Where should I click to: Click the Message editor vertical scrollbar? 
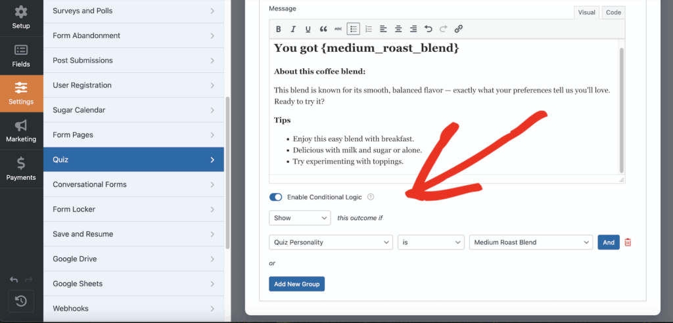pyautogui.click(x=621, y=108)
